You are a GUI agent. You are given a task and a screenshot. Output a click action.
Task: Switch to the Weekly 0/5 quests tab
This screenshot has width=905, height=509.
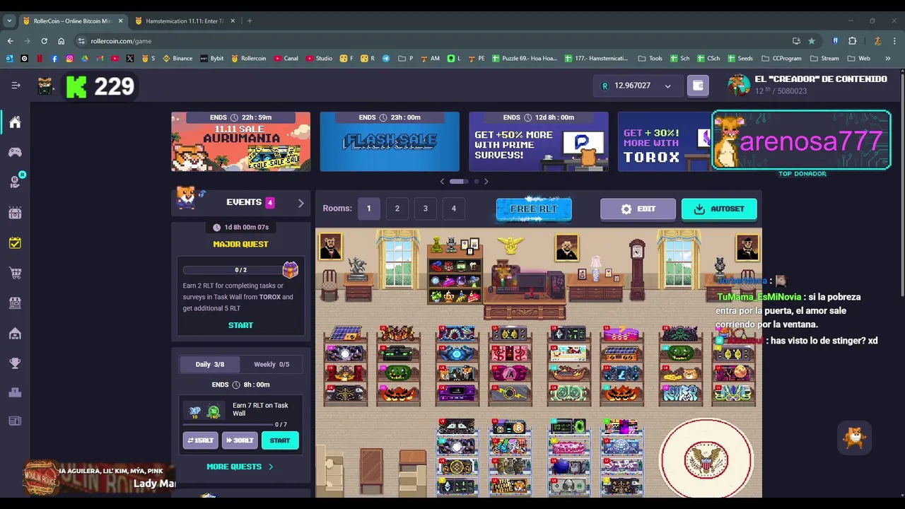click(271, 364)
